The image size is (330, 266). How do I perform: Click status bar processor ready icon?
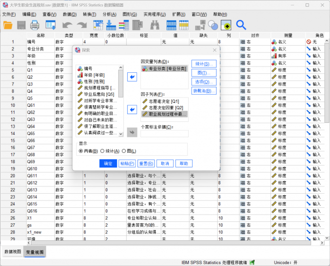pos(252,263)
